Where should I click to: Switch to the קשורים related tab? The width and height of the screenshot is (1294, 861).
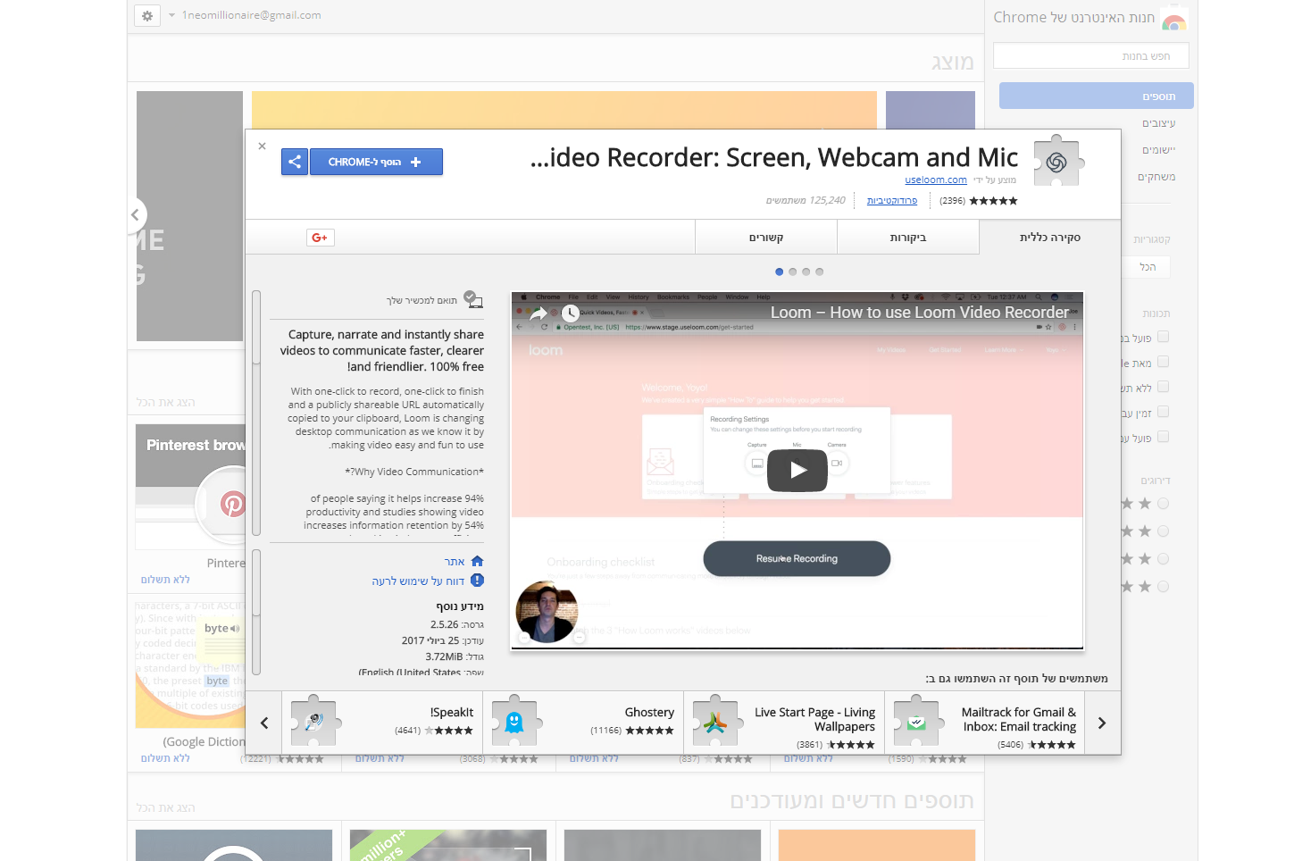(766, 238)
